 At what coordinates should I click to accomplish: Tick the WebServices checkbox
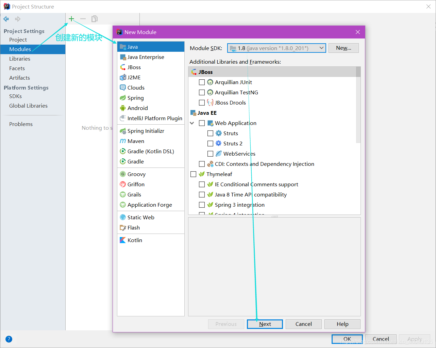210,154
